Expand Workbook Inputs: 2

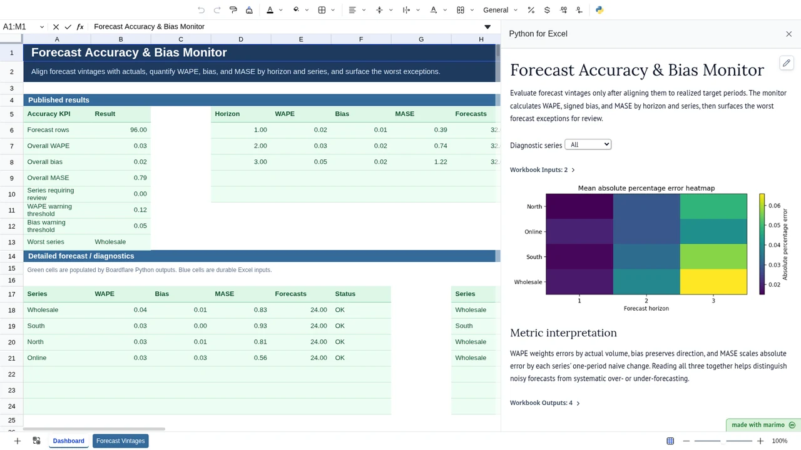[542, 169]
